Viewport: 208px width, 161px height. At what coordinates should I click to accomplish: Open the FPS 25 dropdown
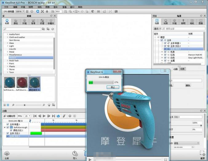[27, 116]
